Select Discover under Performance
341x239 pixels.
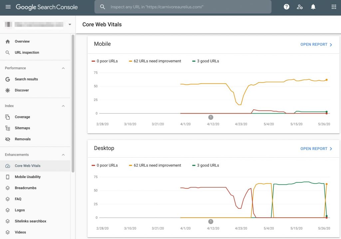(x=22, y=90)
